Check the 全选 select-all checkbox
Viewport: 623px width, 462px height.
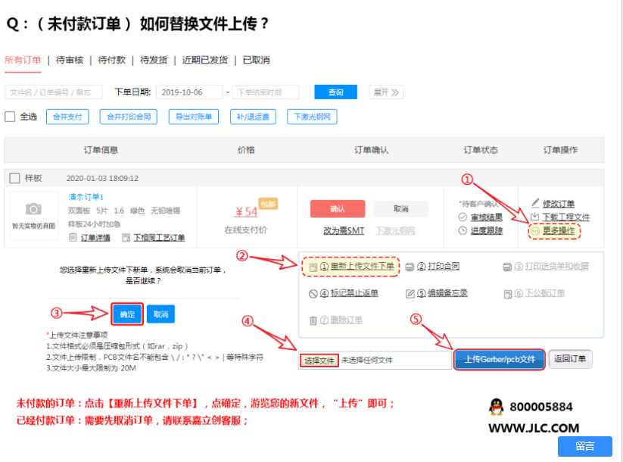coord(11,117)
